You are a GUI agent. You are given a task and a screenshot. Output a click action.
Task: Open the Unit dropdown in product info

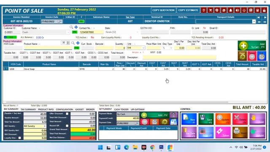[x=143, y=48]
